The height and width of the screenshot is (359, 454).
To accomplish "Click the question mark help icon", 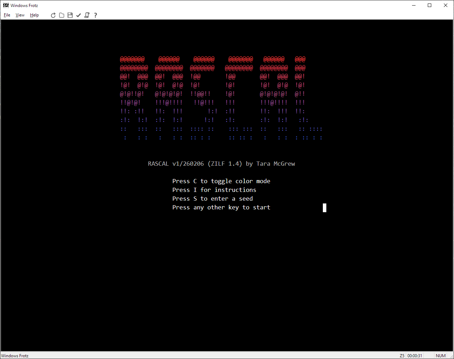I will (95, 15).
